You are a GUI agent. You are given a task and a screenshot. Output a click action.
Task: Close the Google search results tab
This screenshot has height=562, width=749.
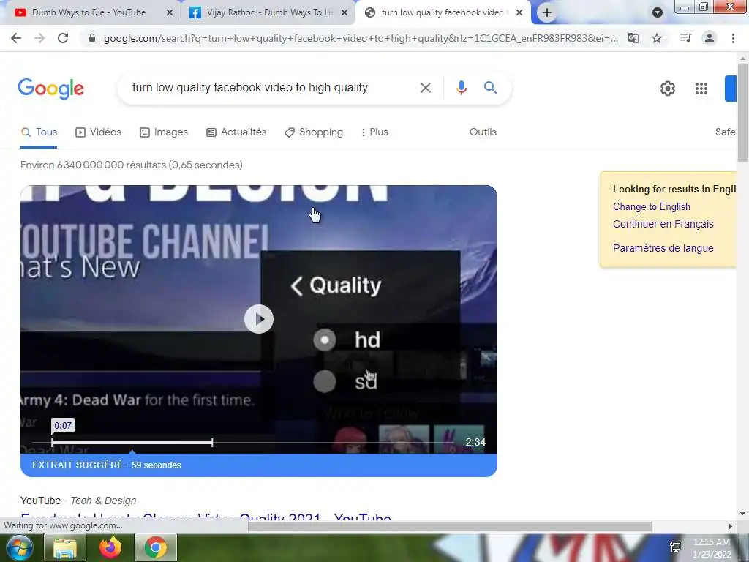(x=519, y=13)
